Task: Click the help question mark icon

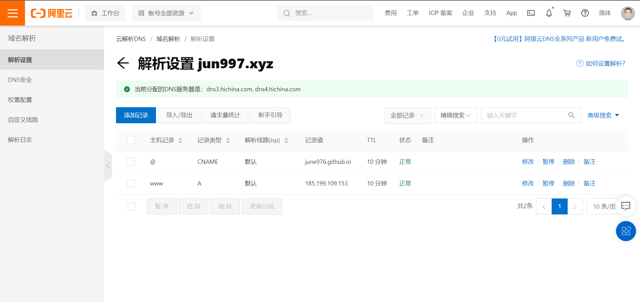Action: click(585, 13)
